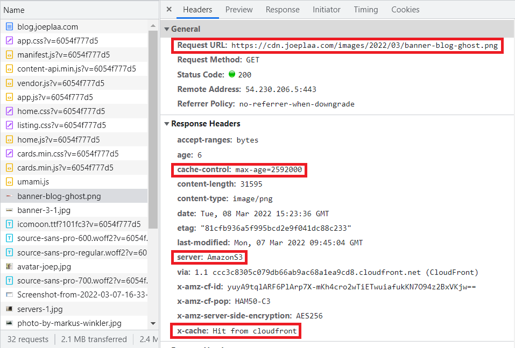This screenshot has width=515, height=348.
Task: Click the green status code 200 indicator
Action: coord(232,74)
